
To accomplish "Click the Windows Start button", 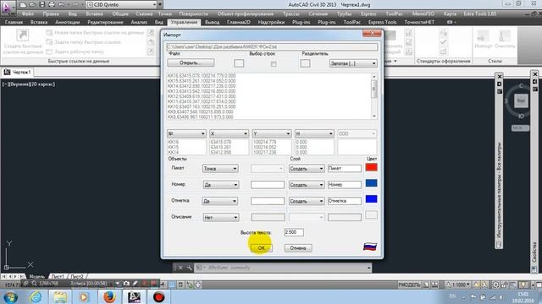I will coord(10,296).
